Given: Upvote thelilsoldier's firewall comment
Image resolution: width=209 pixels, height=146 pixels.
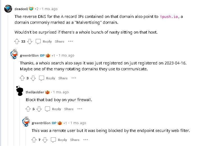Looking at the screenshot, I should coord(28,109).
